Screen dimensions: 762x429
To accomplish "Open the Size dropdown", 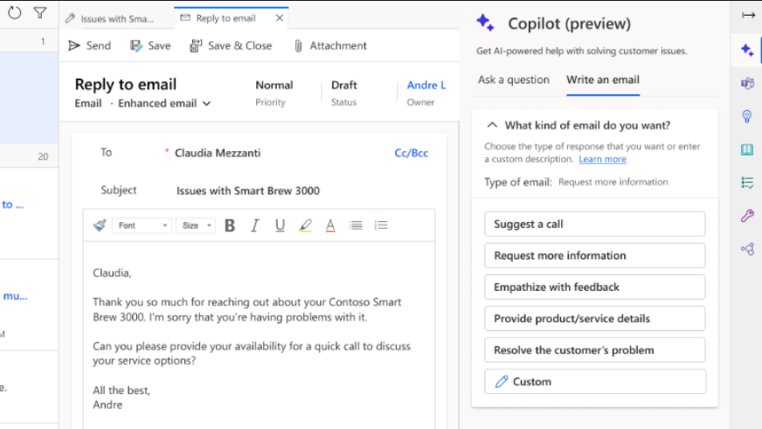I will [x=197, y=225].
